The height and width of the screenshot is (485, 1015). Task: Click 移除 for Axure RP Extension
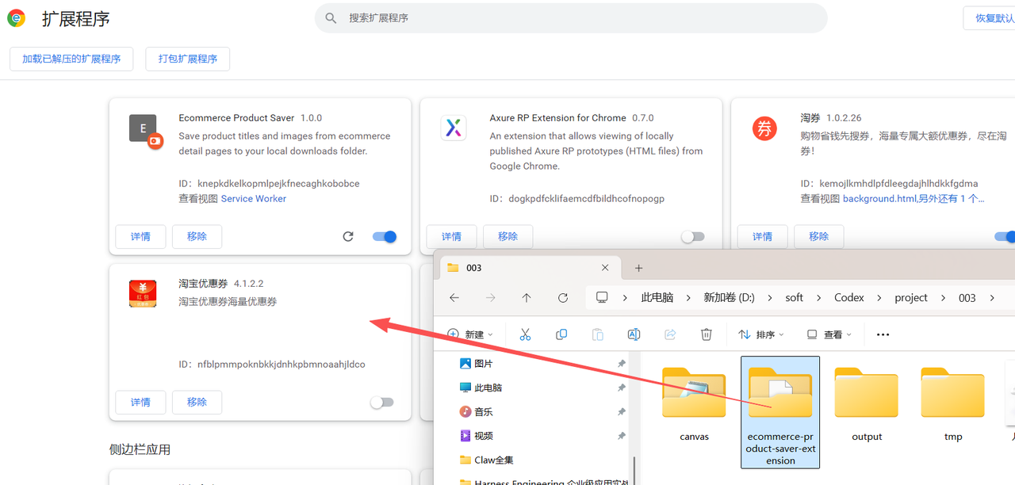pyautogui.click(x=507, y=236)
